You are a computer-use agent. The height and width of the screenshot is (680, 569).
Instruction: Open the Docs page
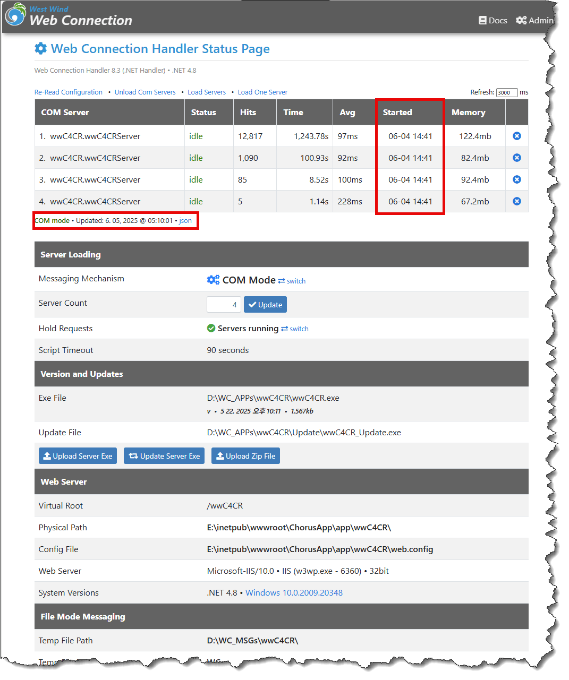coord(492,20)
